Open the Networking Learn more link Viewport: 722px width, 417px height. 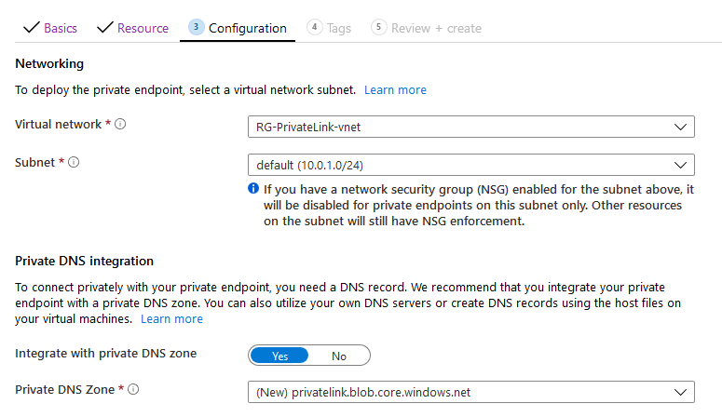395,89
